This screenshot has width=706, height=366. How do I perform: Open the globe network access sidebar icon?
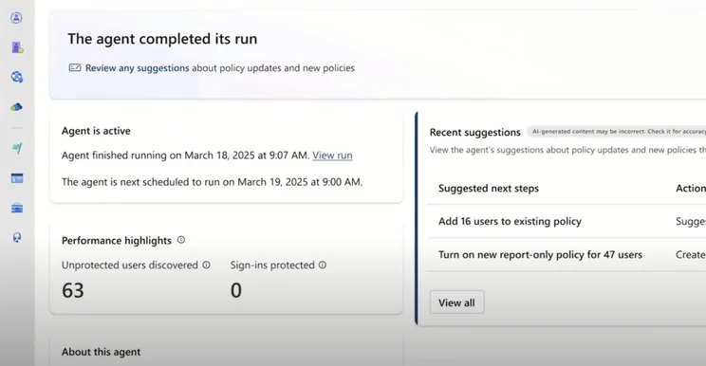pyautogui.click(x=17, y=77)
